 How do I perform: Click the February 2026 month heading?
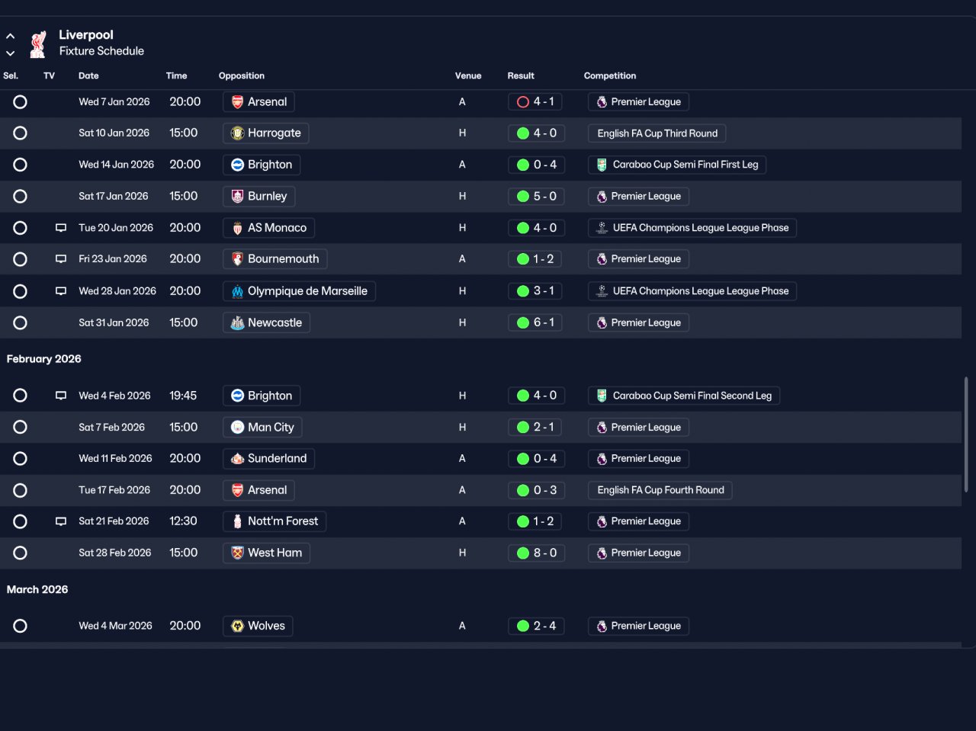[x=44, y=359]
